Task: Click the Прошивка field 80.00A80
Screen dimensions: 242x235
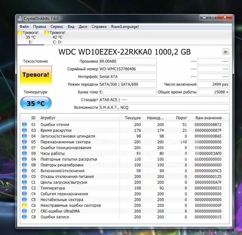Action: coord(128,61)
